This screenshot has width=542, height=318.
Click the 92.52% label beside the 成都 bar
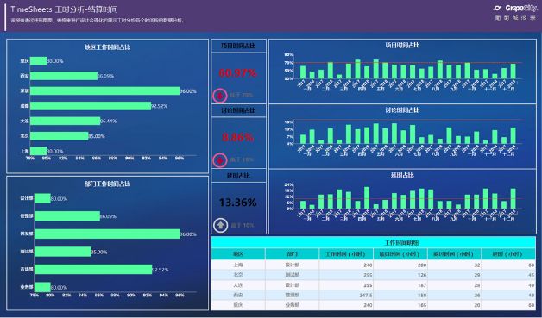(160, 106)
